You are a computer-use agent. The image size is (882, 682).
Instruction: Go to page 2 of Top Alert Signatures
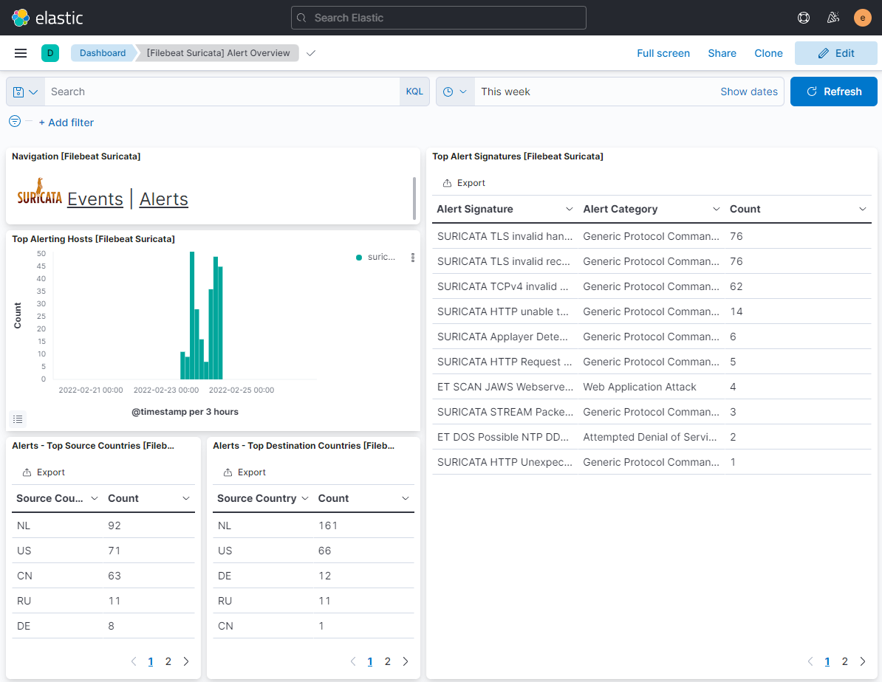(x=844, y=661)
